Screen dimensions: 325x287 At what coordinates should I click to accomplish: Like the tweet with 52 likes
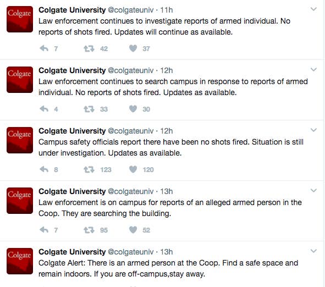pos(133,230)
